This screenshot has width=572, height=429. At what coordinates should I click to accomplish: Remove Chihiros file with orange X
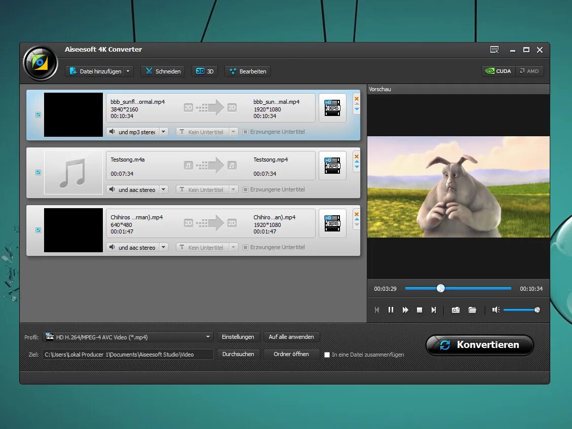(x=357, y=214)
